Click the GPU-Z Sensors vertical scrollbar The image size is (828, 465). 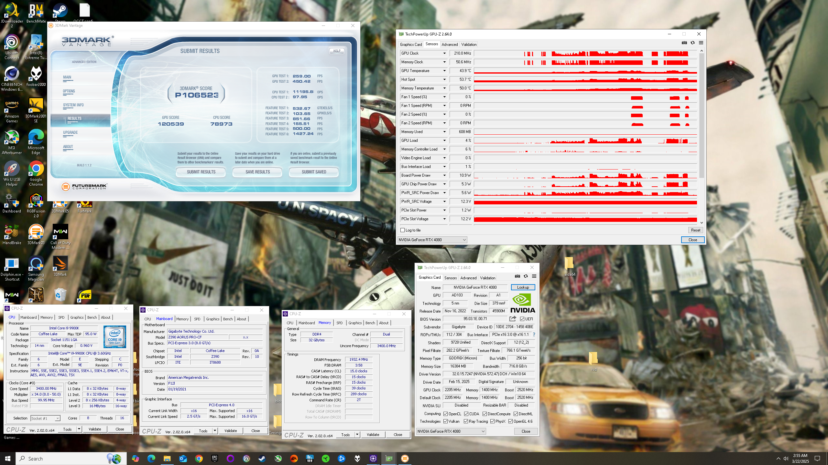[x=701, y=116]
